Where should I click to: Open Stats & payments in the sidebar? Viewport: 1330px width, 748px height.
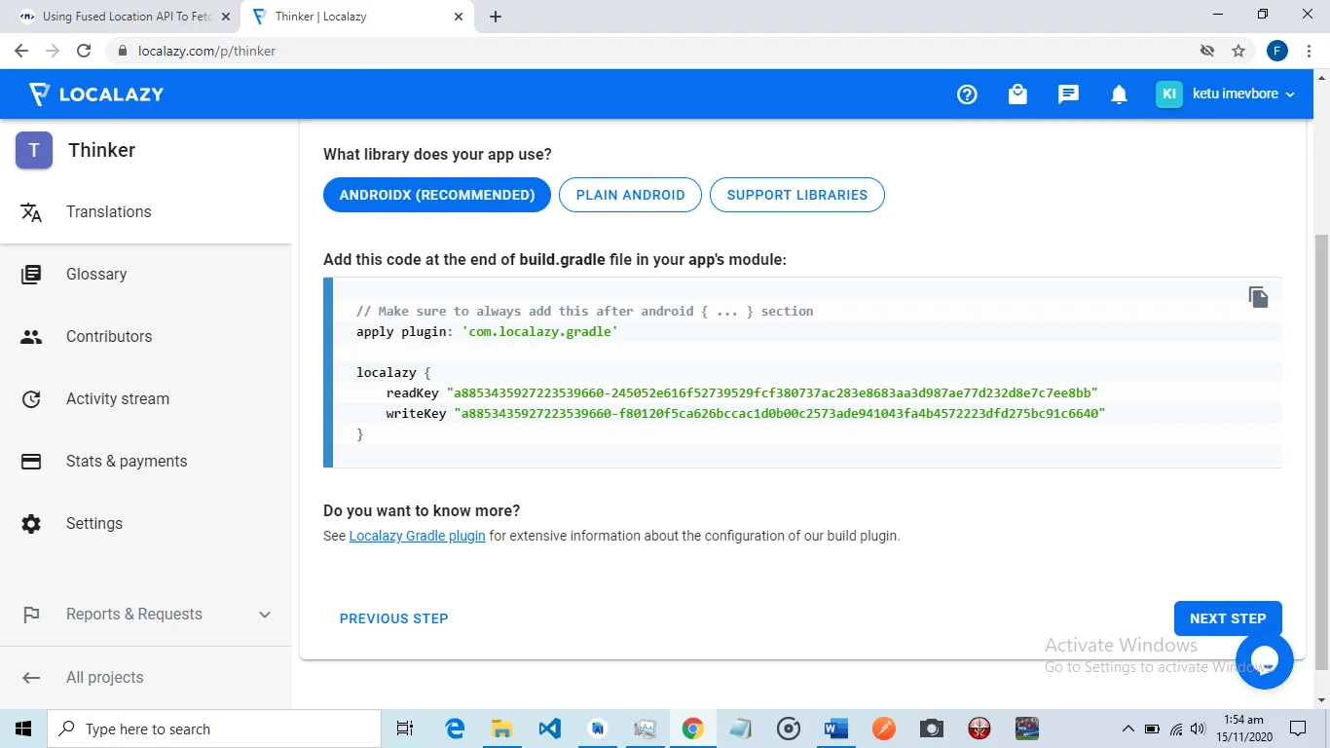[x=146, y=462]
